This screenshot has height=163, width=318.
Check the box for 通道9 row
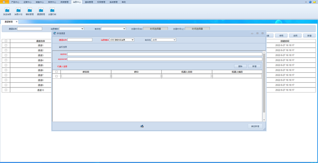(6, 85)
